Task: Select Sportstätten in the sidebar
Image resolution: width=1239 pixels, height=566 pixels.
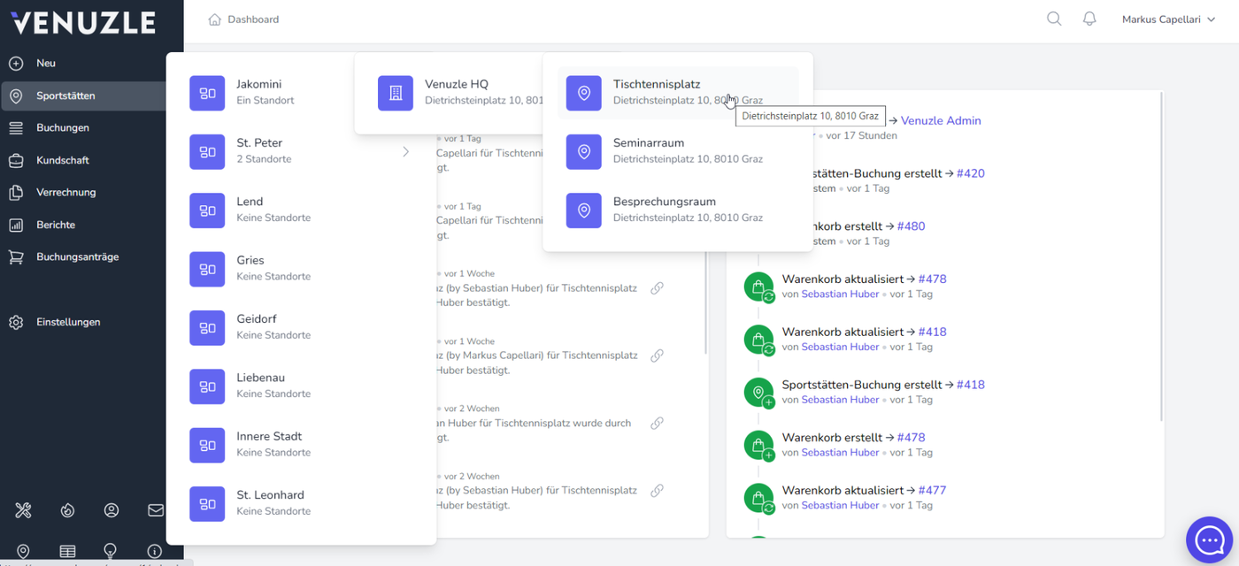Action: click(x=84, y=96)
